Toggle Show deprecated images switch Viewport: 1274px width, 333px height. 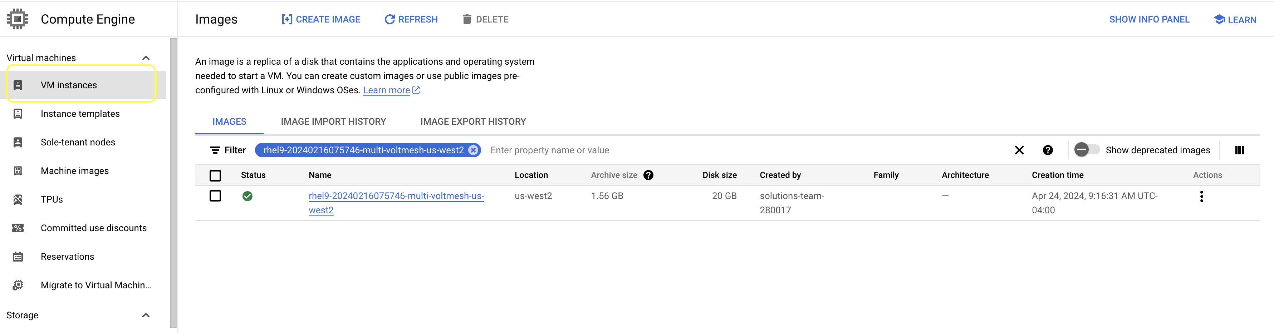[x=1086, y=150]
